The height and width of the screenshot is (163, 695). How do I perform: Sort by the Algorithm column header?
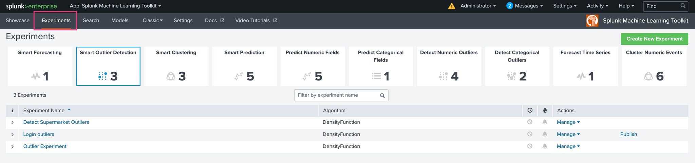click(x=334, y=111)
